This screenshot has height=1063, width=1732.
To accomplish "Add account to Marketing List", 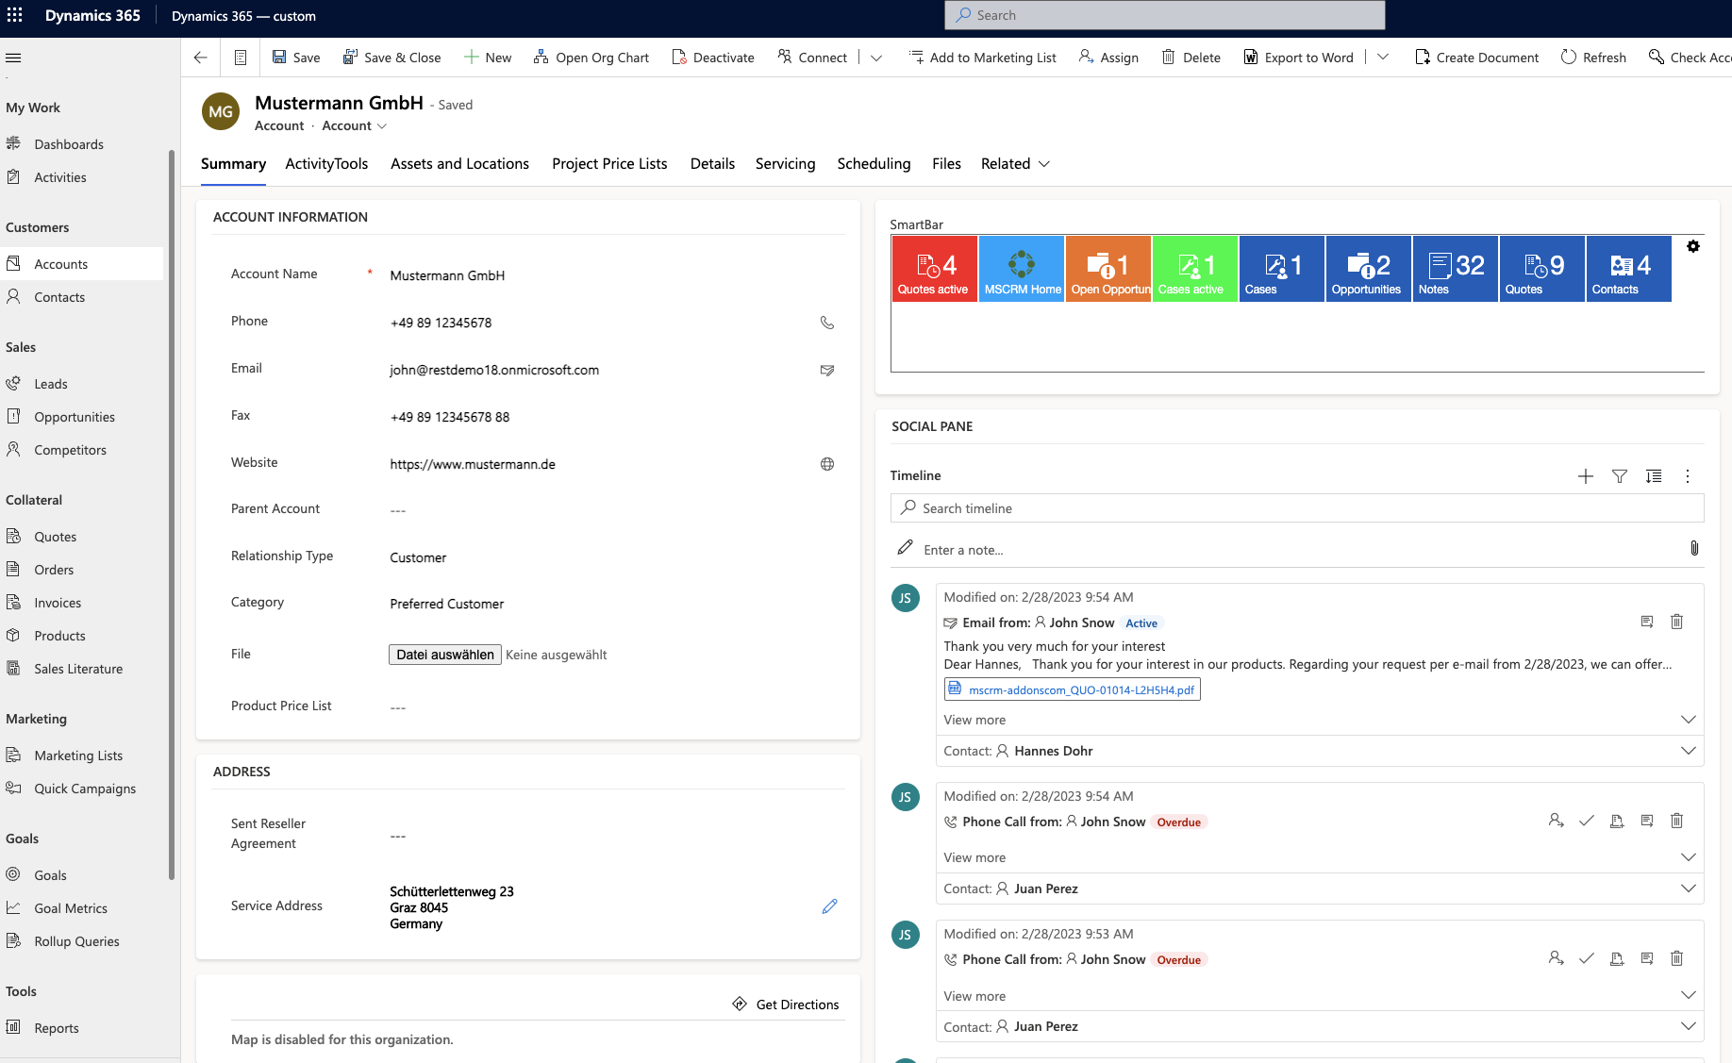I will pyautogui.click(x=982, y=58).
